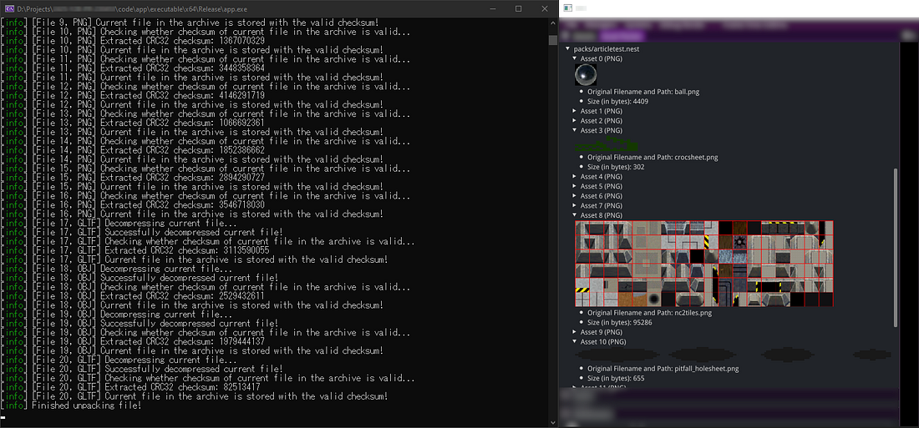Maximize the console app.exe window
The width and height of the screenshot is (919, 428).
(518, 8)
